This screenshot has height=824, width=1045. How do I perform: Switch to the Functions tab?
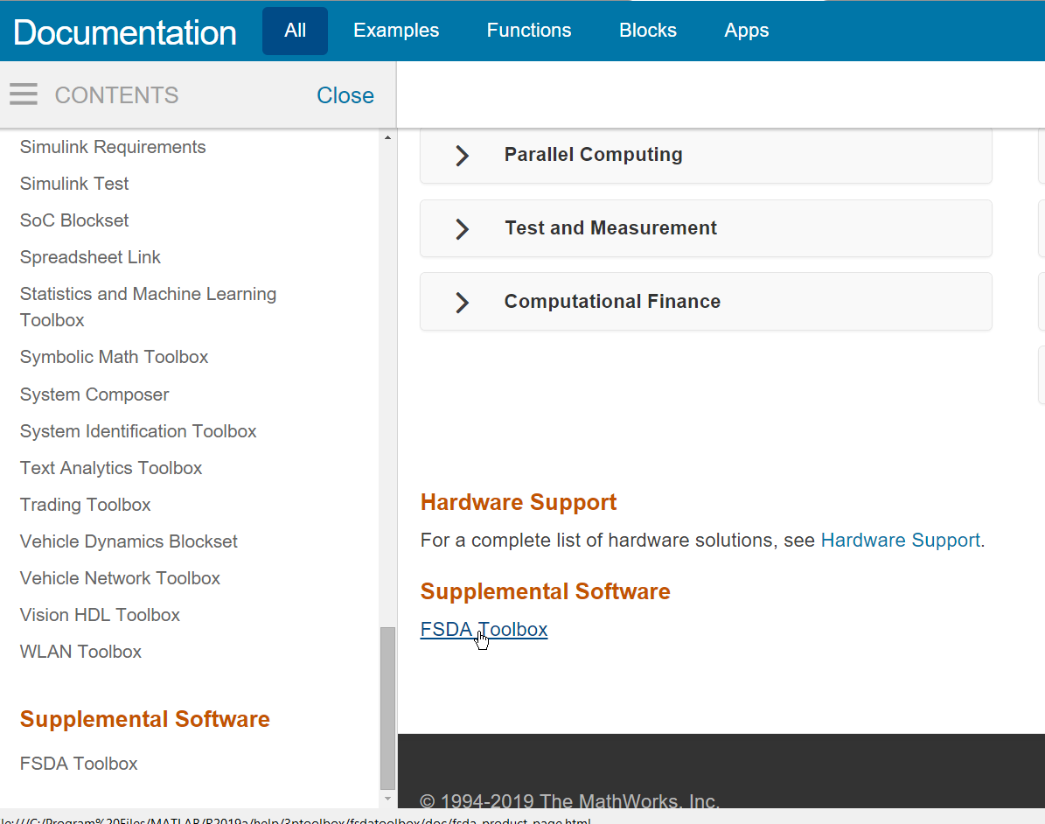coord(528,31)
